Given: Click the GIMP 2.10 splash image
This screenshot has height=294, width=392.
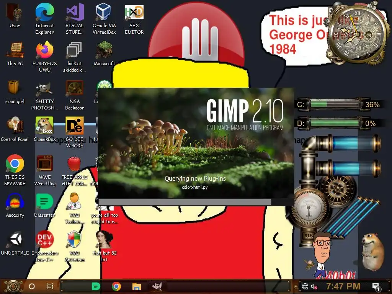Looking at the screenshot, I should click(196, 143).
